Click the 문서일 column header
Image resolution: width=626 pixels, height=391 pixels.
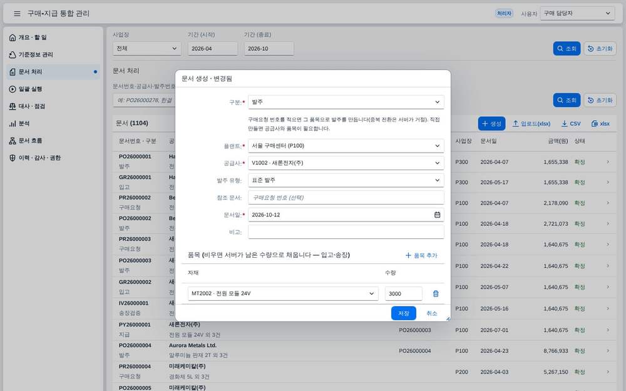488,141
